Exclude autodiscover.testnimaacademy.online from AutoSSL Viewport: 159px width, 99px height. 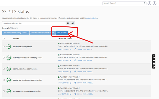tap(83, 60)
